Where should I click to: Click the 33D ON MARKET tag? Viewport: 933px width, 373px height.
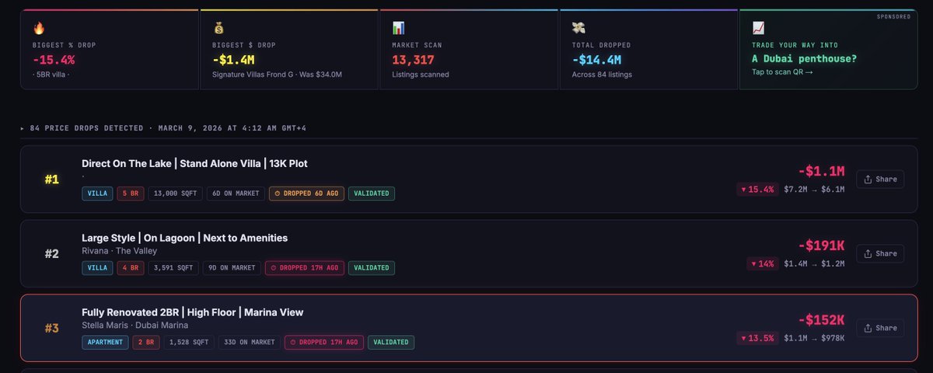(250, 343)
